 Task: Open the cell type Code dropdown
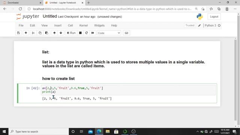[x=109, y=33]
